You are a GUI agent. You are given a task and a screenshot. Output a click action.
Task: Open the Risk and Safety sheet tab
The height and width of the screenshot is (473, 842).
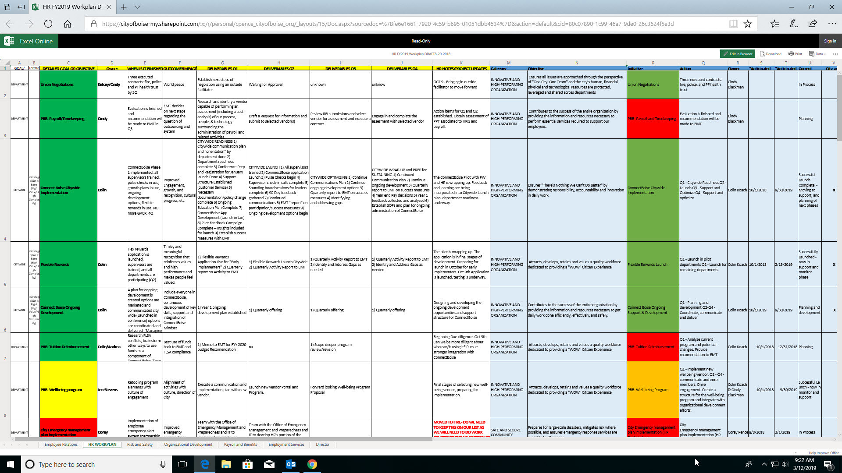coord(139,445)
